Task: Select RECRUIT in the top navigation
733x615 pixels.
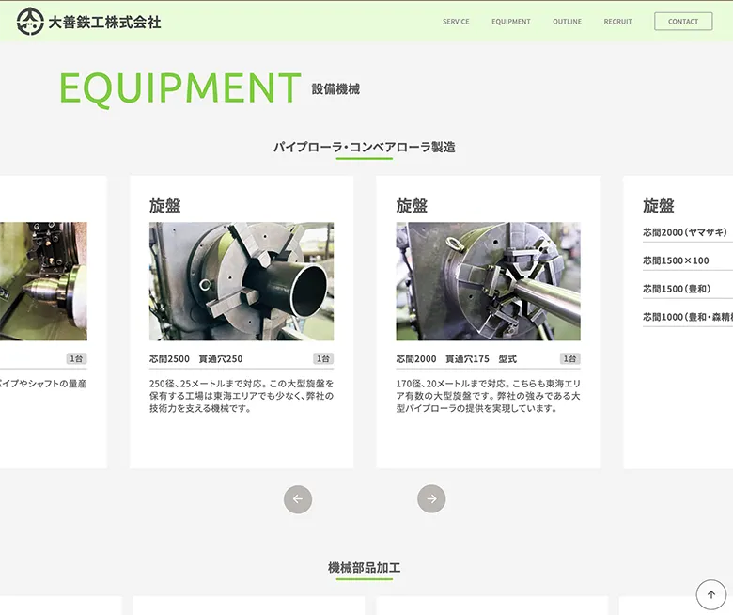Action: pyautogui.click(x=617, y=22)
